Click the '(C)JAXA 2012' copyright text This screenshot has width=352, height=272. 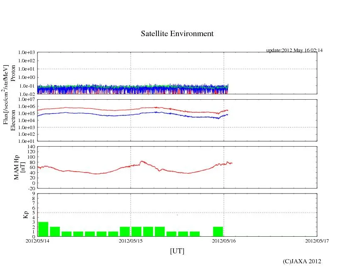(x=302, y=261)
